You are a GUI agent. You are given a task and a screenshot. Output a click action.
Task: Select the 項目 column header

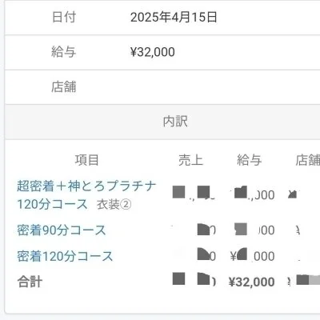tap(87, 160)
